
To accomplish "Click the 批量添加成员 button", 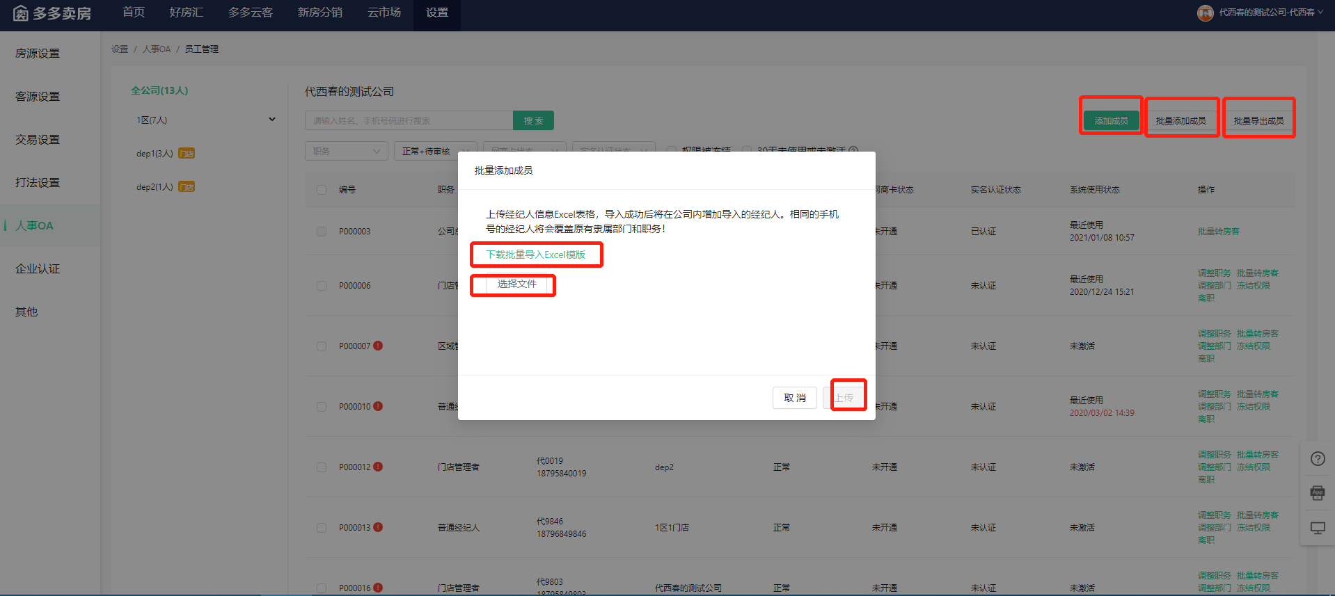I will coord(1181,121).
